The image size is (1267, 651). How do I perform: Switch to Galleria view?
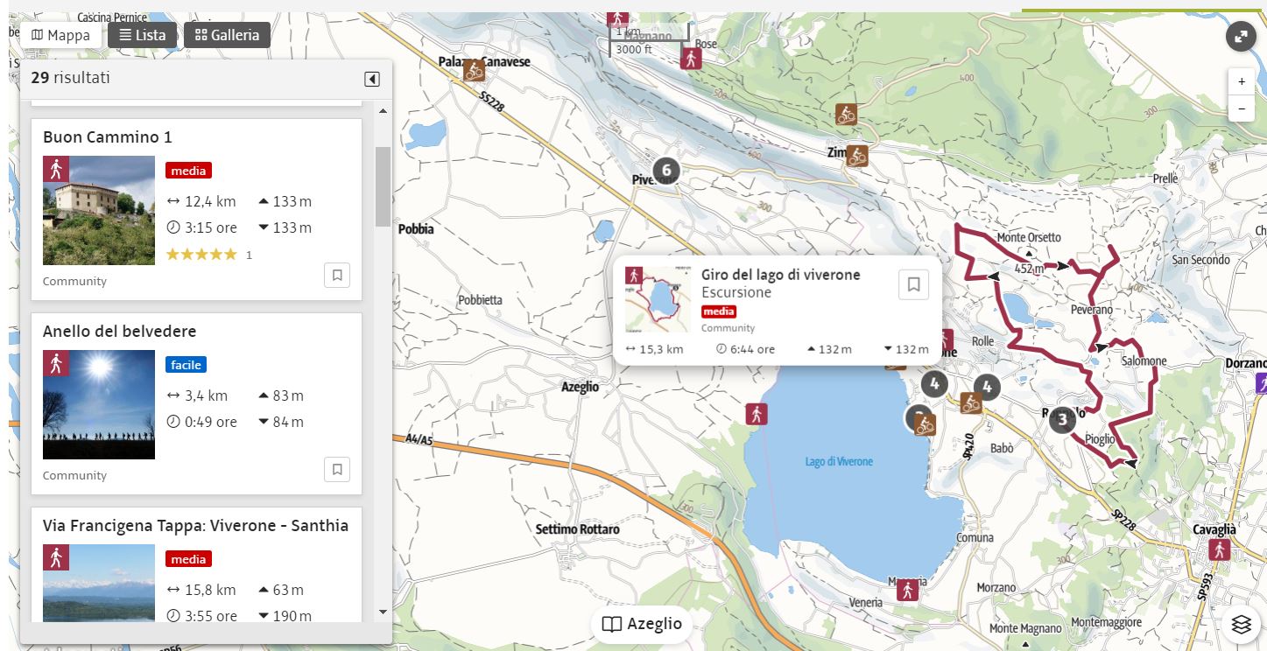click(x=227, y=35)
